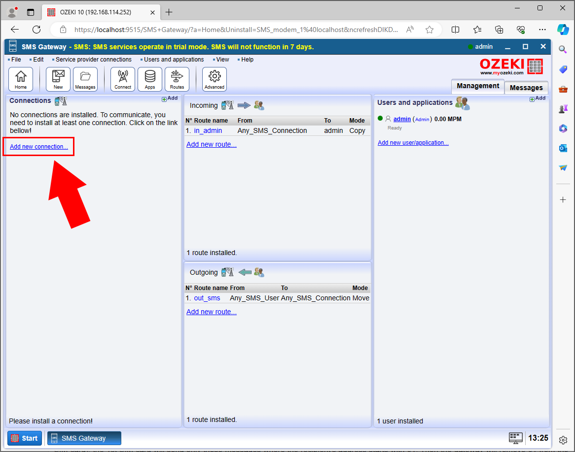
Task: Add new sidebar app plus icon
Action: click(563, 199)
